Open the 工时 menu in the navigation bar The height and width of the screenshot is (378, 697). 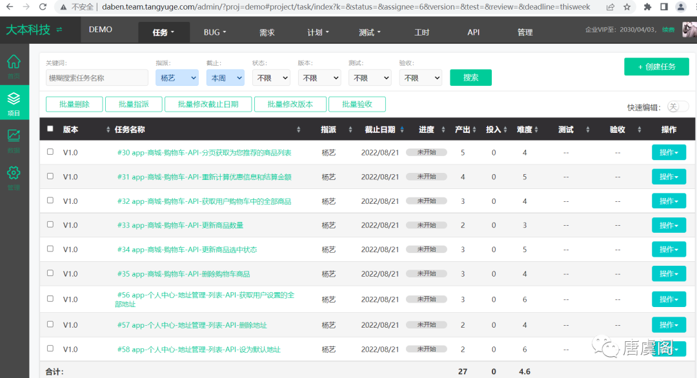point(422,32)
